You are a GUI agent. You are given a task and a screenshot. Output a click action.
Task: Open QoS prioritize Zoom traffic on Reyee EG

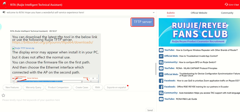208,81
